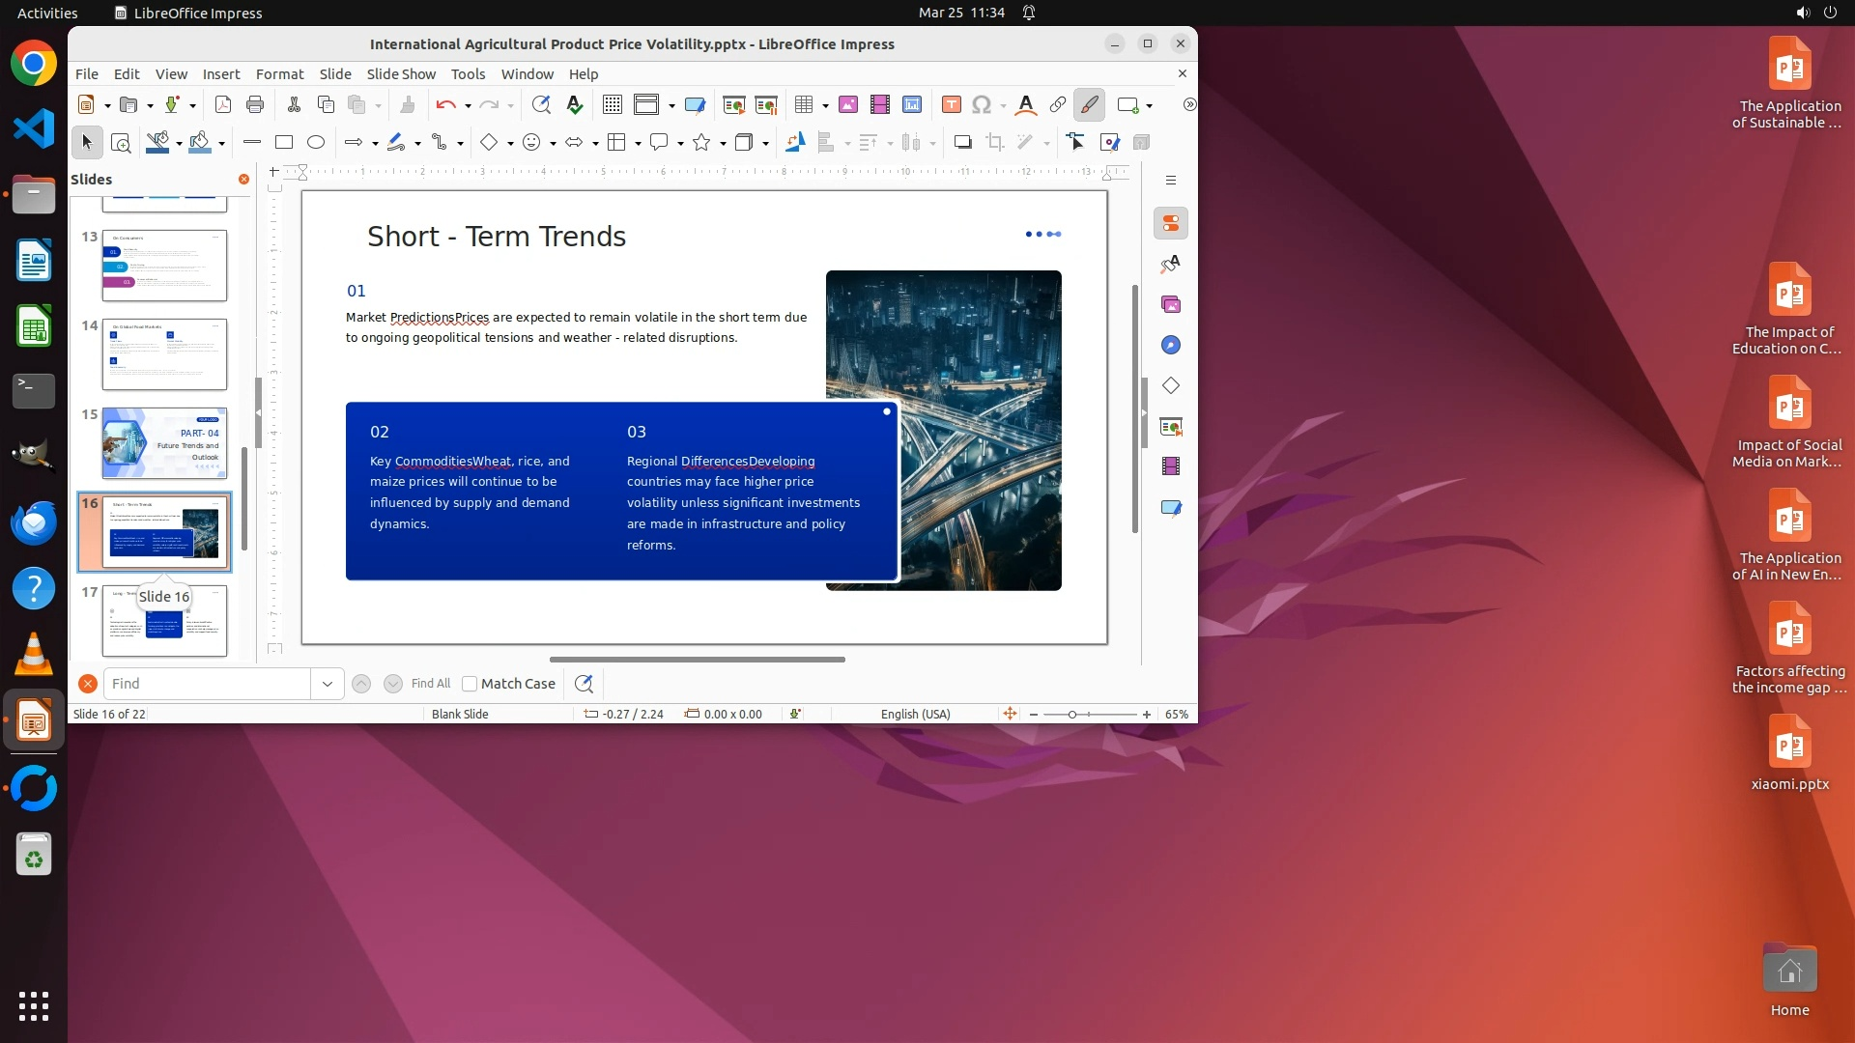
Task: Click the Export as PDF icon
Action: click(x=223, y=105)
